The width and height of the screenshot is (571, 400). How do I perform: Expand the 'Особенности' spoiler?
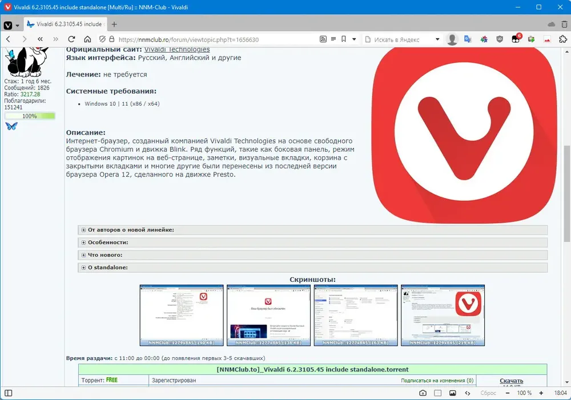coord(312,243)
